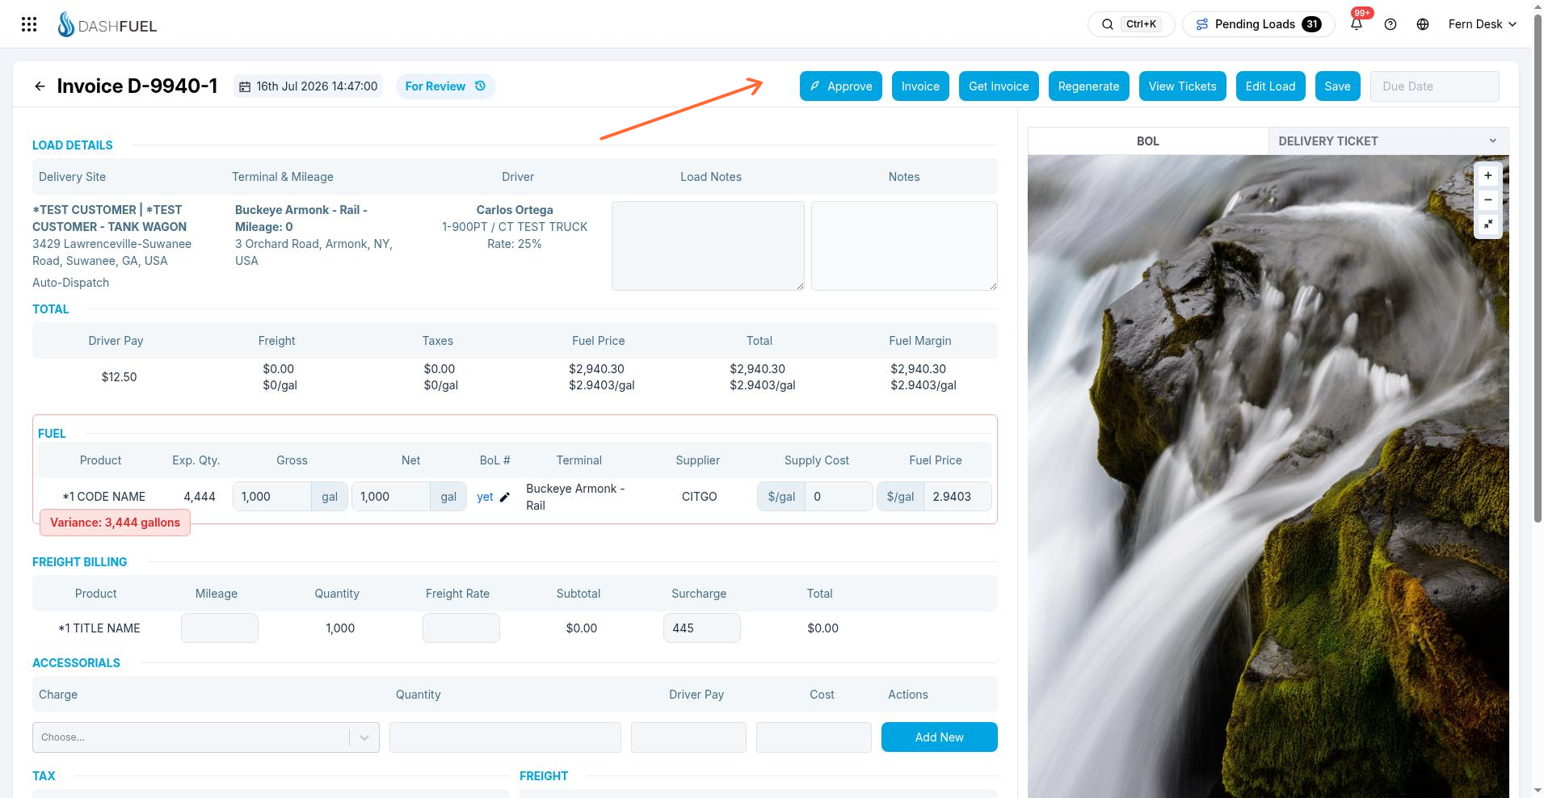
Task: Edit the Supply Cost field
Action: point(839,497)
